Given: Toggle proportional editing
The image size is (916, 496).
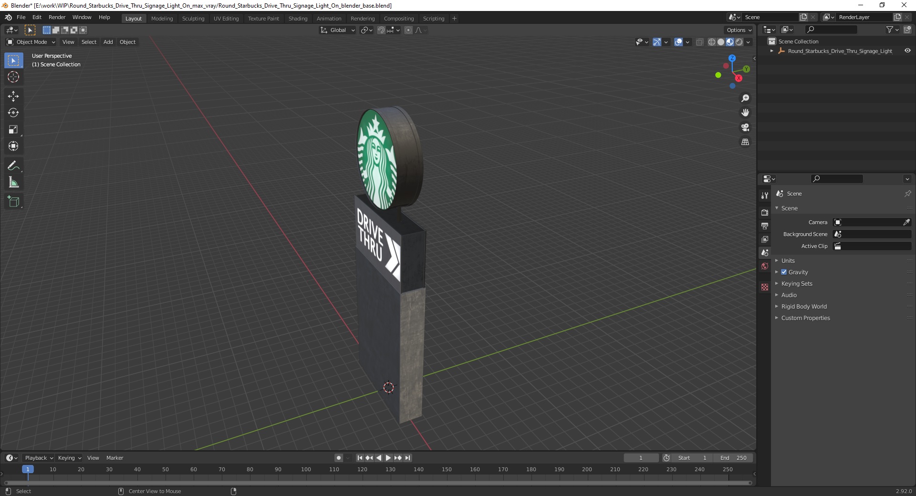Looking at the screenshot, I should 408,30.
